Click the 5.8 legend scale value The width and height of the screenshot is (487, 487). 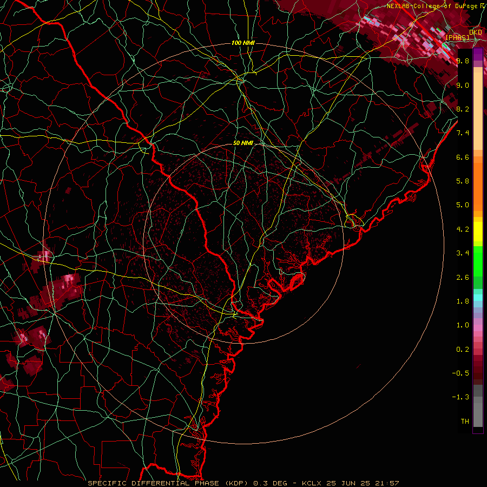pyautogui.click(x=463, y=181)
